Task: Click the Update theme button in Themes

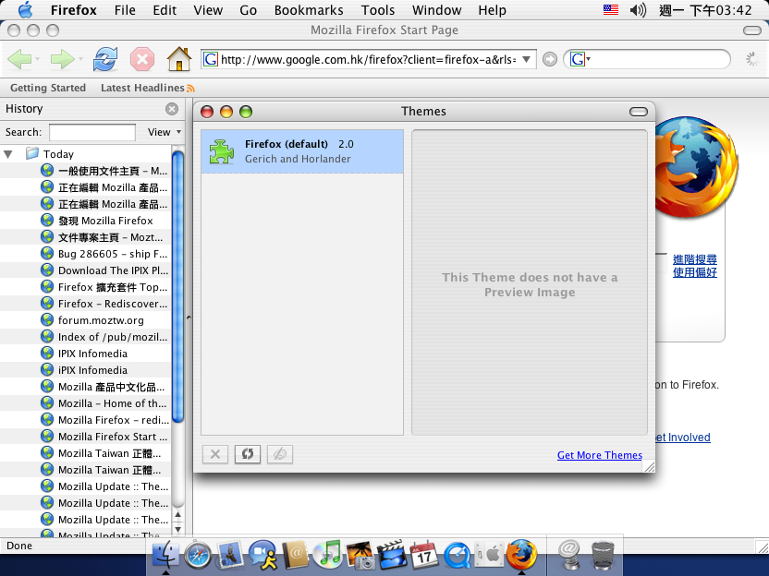Action: point(247,454)
